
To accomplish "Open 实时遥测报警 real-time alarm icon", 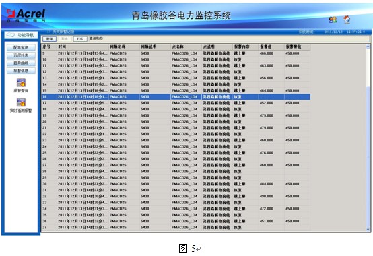I will (x=21, y=102).
